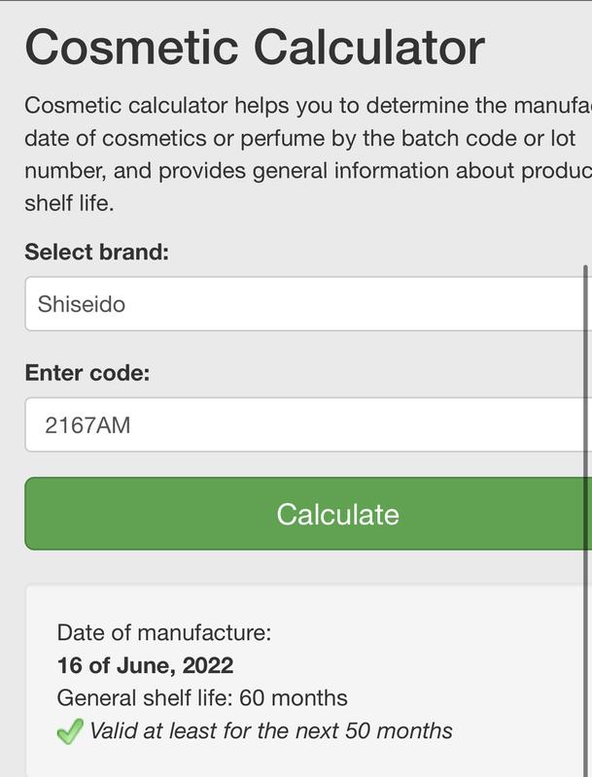
Task: Click the "General shelf life: 60 months" line
Action: [x=202, y=698]
